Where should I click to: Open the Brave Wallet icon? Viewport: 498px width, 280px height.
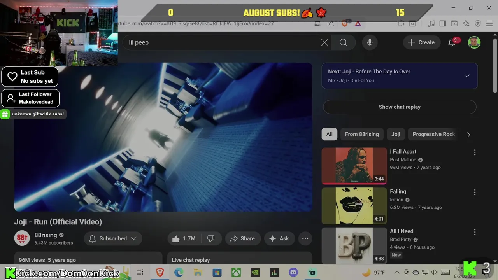(x=455, y=23)
